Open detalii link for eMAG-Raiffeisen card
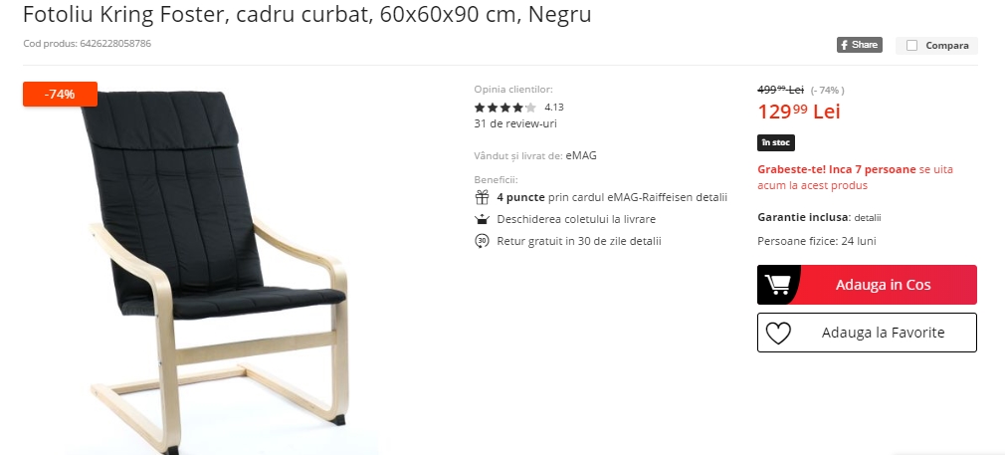 coord(713,198)
